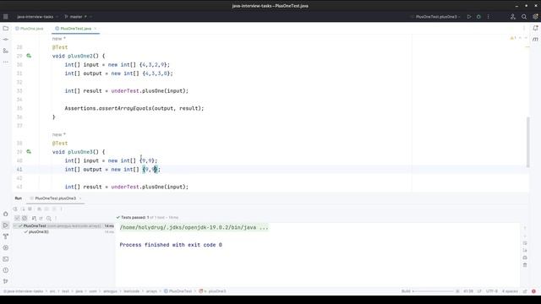This screenshot has width=541, height=304.
Task: Select PlusOneTest row in test results
Action: click(63, 225)
